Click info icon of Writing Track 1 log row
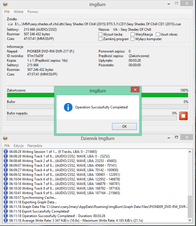Image resolution: width=196 pixels, height=226 pixels. (6, 156)
